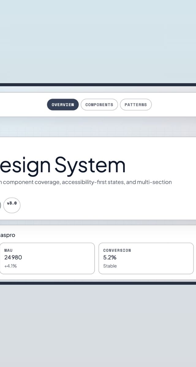Click the v3.0 version badge
This screenshot has height=367, width=196.
point(12,205)
